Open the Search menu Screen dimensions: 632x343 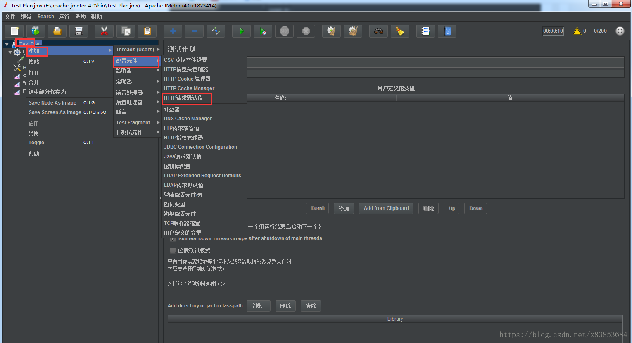click(45, 17)
